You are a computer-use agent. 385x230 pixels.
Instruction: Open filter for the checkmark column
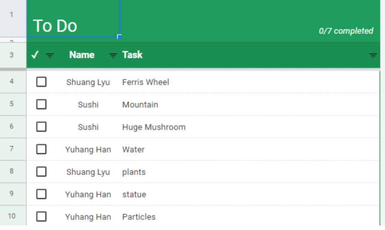click(x=50, y=56)
